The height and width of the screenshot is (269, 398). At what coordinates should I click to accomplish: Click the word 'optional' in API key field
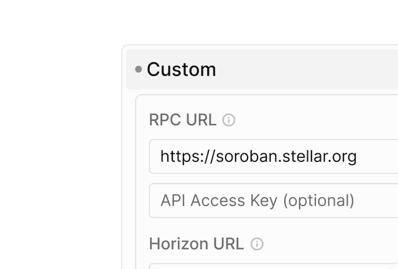pos(318,201)
